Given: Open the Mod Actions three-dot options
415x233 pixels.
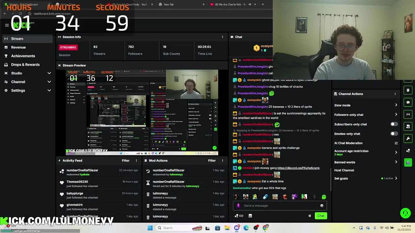Looking at the screenshot, I should point(222,161).
